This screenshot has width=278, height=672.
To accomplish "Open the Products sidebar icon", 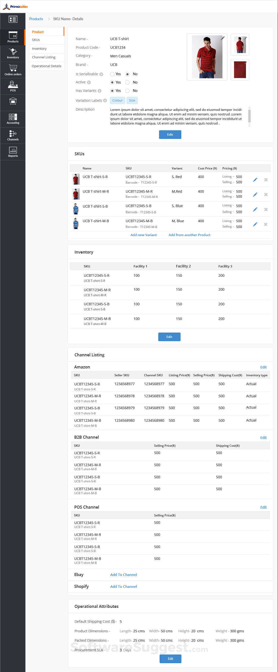I will pos(13,37).
